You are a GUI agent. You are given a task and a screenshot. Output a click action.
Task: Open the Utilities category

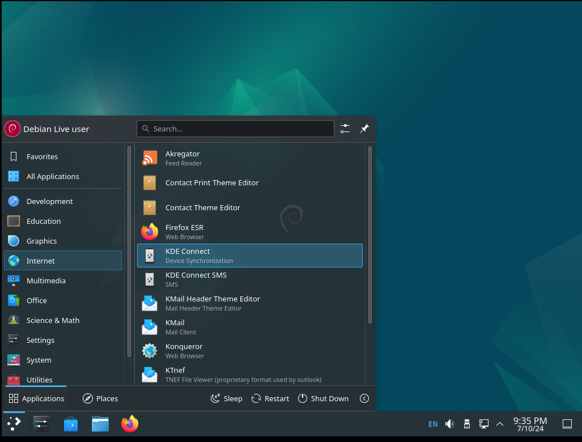pos(63,379)
